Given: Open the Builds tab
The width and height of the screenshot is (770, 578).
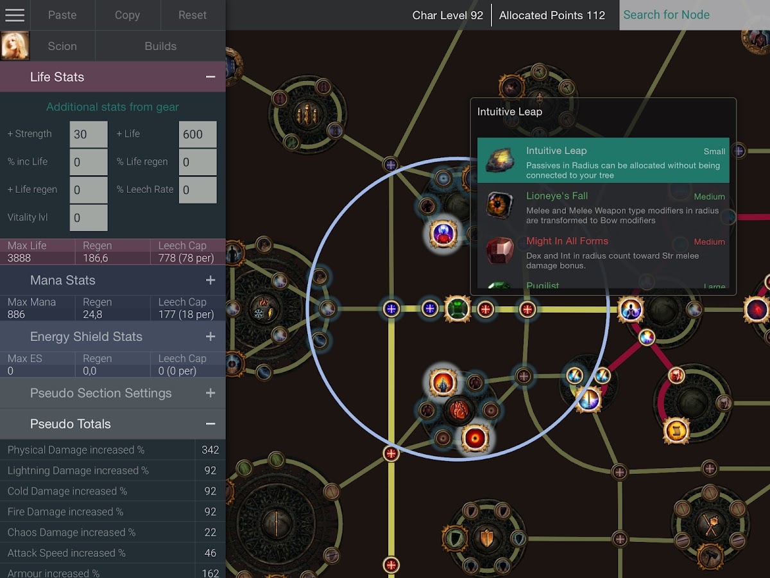Looking at the screenshot, I should click(x=160, y=46).
